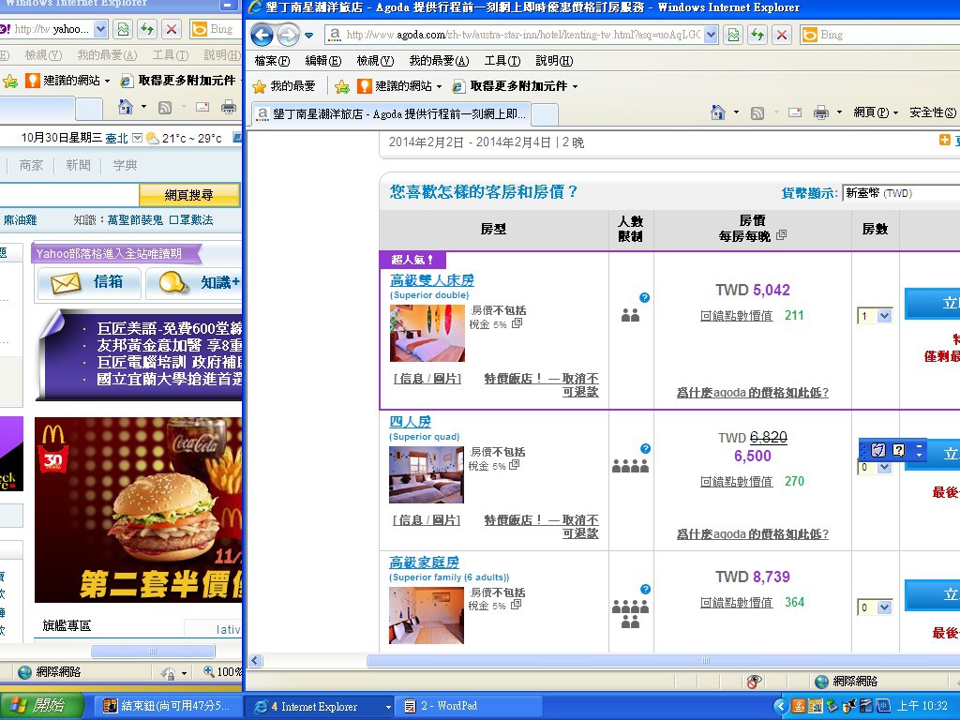Open the 網頁(P) command menu
This screenshot has width=960, height=720.
[876, 112]
